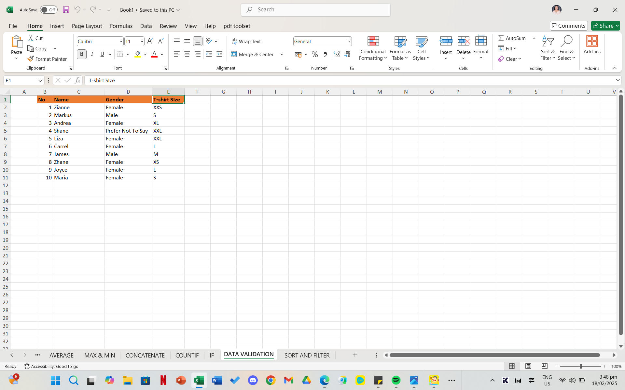Click the Save icon in title bar

pos(66,10)
